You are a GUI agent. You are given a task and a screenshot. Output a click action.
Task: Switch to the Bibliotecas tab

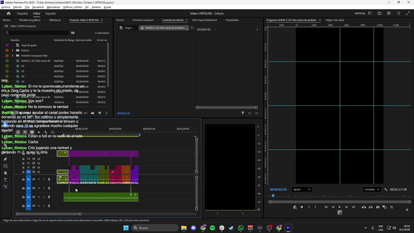[55, 20]
